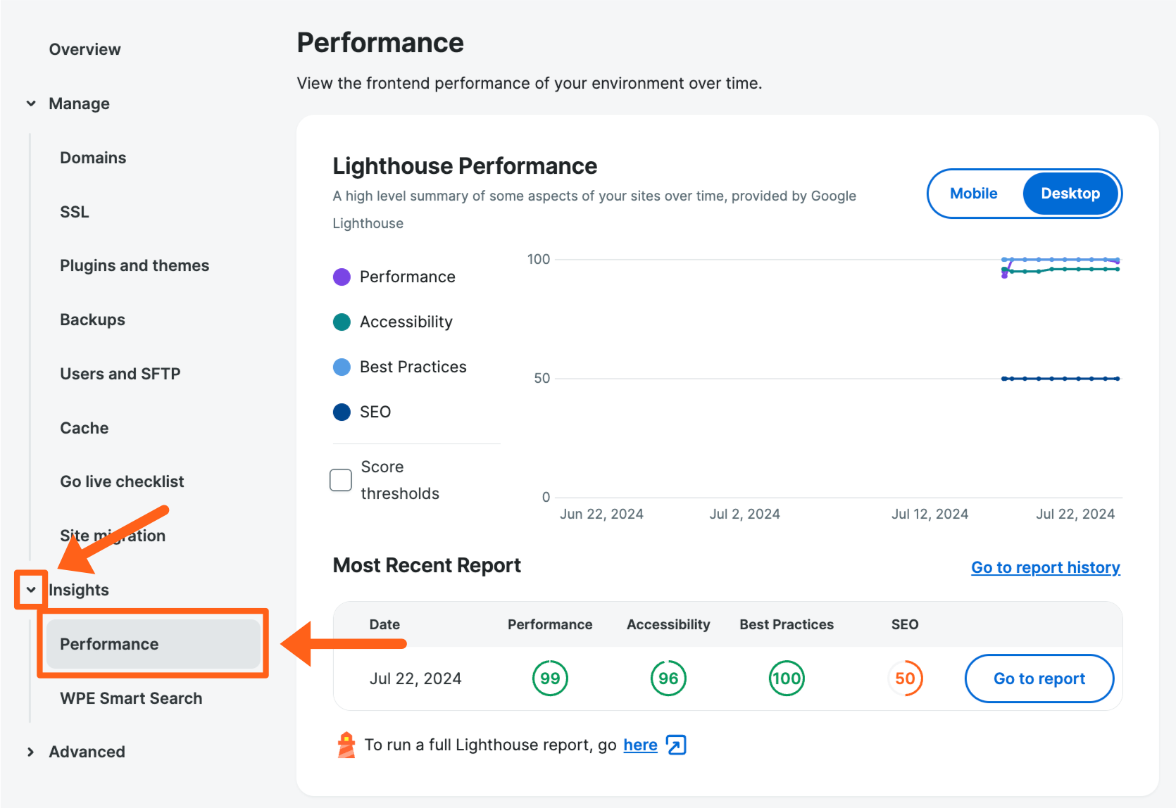
Task: Click the Best Practices legend dot
Action: point(342,367)
